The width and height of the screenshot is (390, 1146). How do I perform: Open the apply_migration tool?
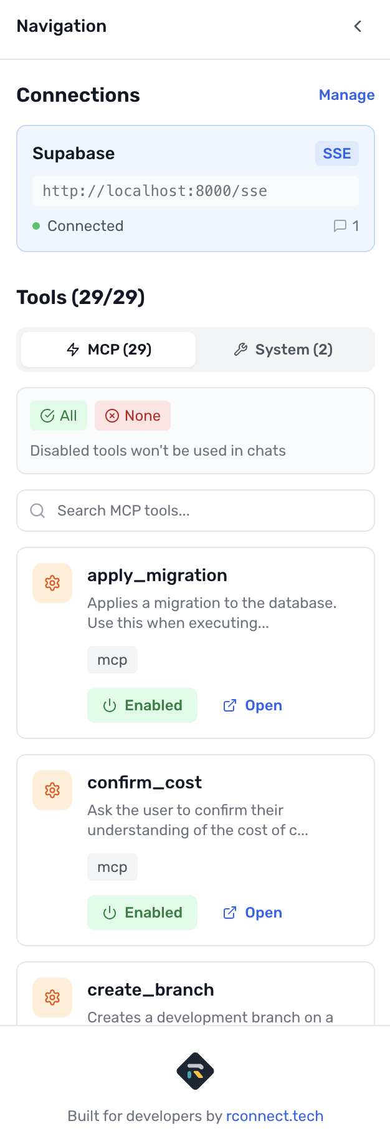[253, 705]
